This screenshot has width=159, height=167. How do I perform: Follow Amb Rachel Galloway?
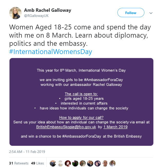(131, 13)
